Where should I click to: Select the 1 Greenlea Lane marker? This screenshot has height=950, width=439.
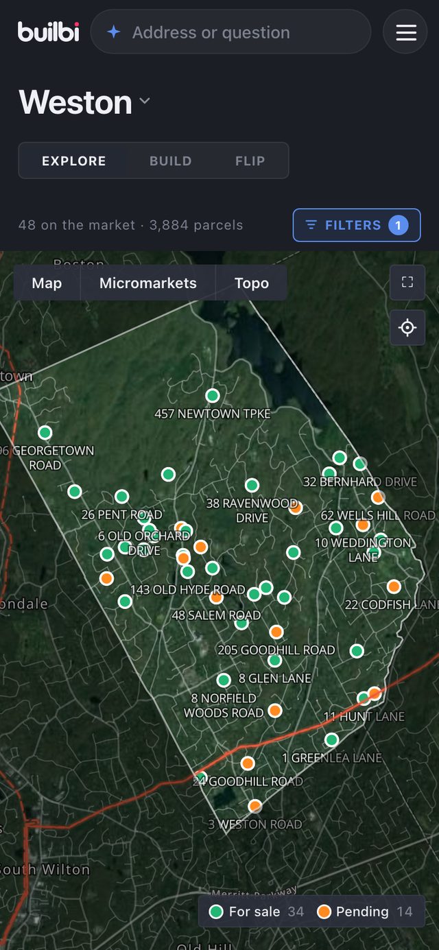[331, 739]
